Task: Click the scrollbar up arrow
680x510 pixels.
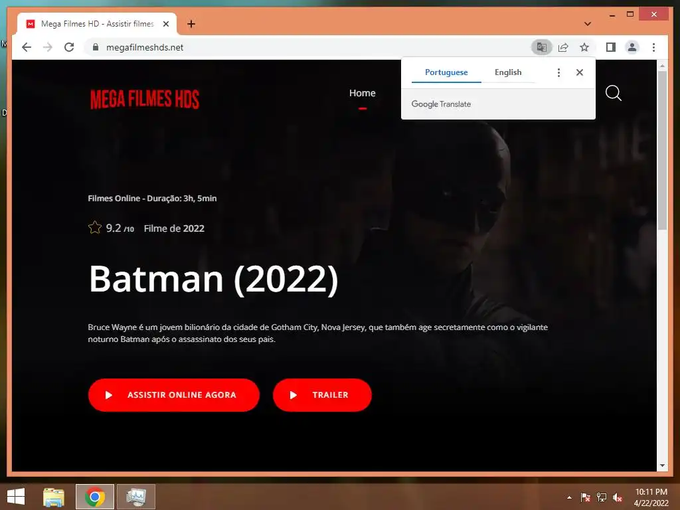Action: point(662,66)
